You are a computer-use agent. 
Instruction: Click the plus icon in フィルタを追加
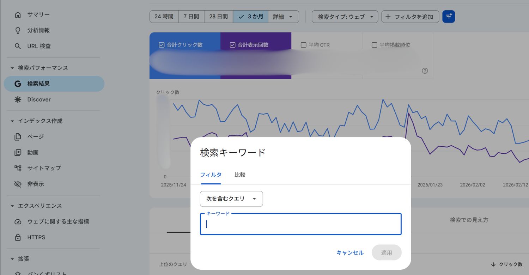point(388,17)
